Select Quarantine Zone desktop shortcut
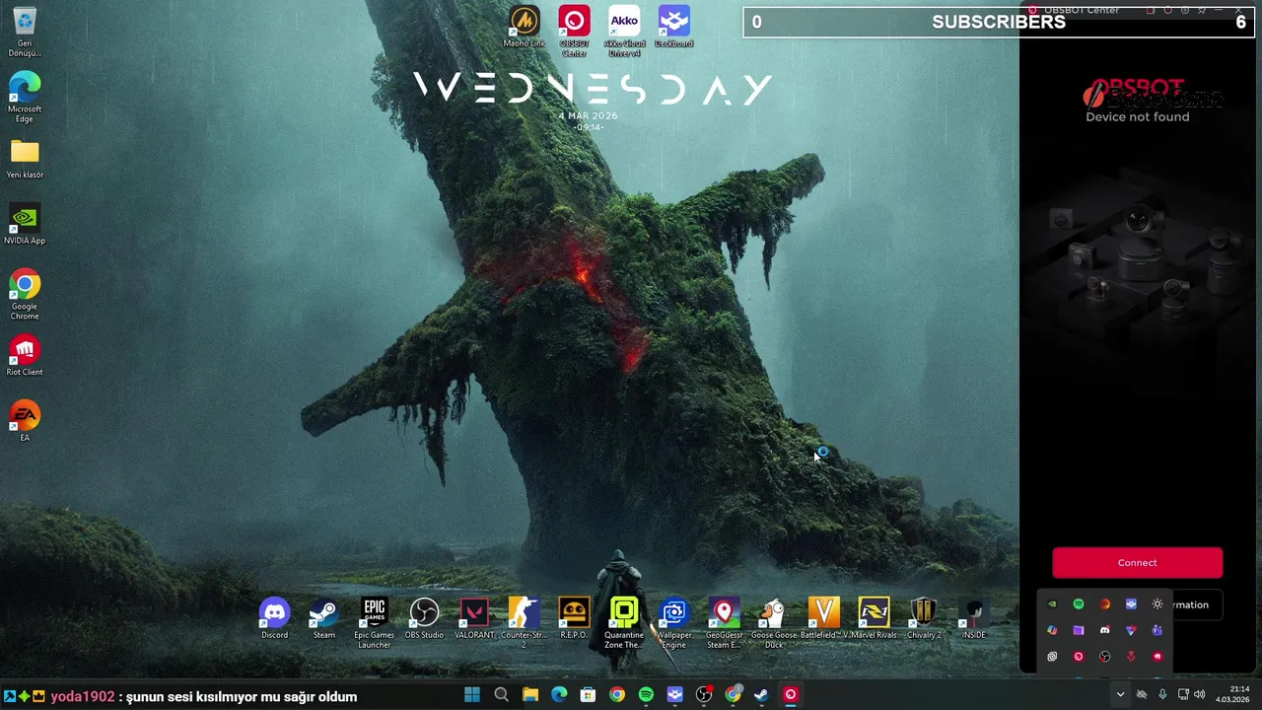This screenshot has height=710, width=1262. pos(624,623)
